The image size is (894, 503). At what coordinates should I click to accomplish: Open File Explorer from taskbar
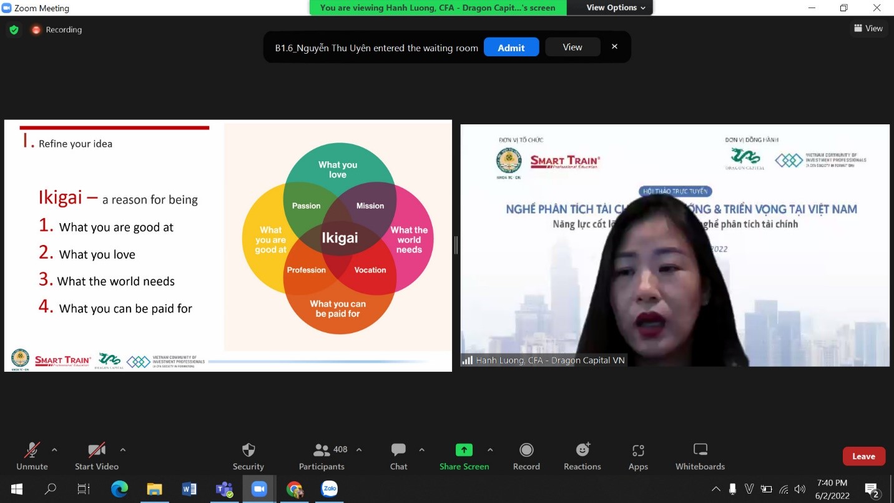[154, 489]
